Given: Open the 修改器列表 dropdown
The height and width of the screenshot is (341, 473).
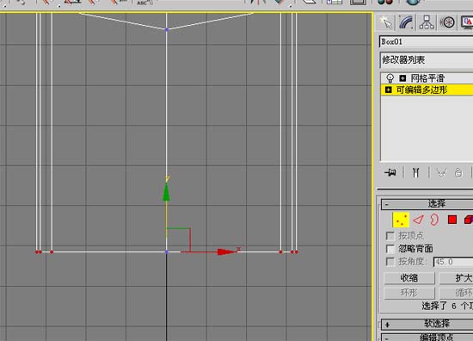Looking at the screenshot, I should point(426,59).
